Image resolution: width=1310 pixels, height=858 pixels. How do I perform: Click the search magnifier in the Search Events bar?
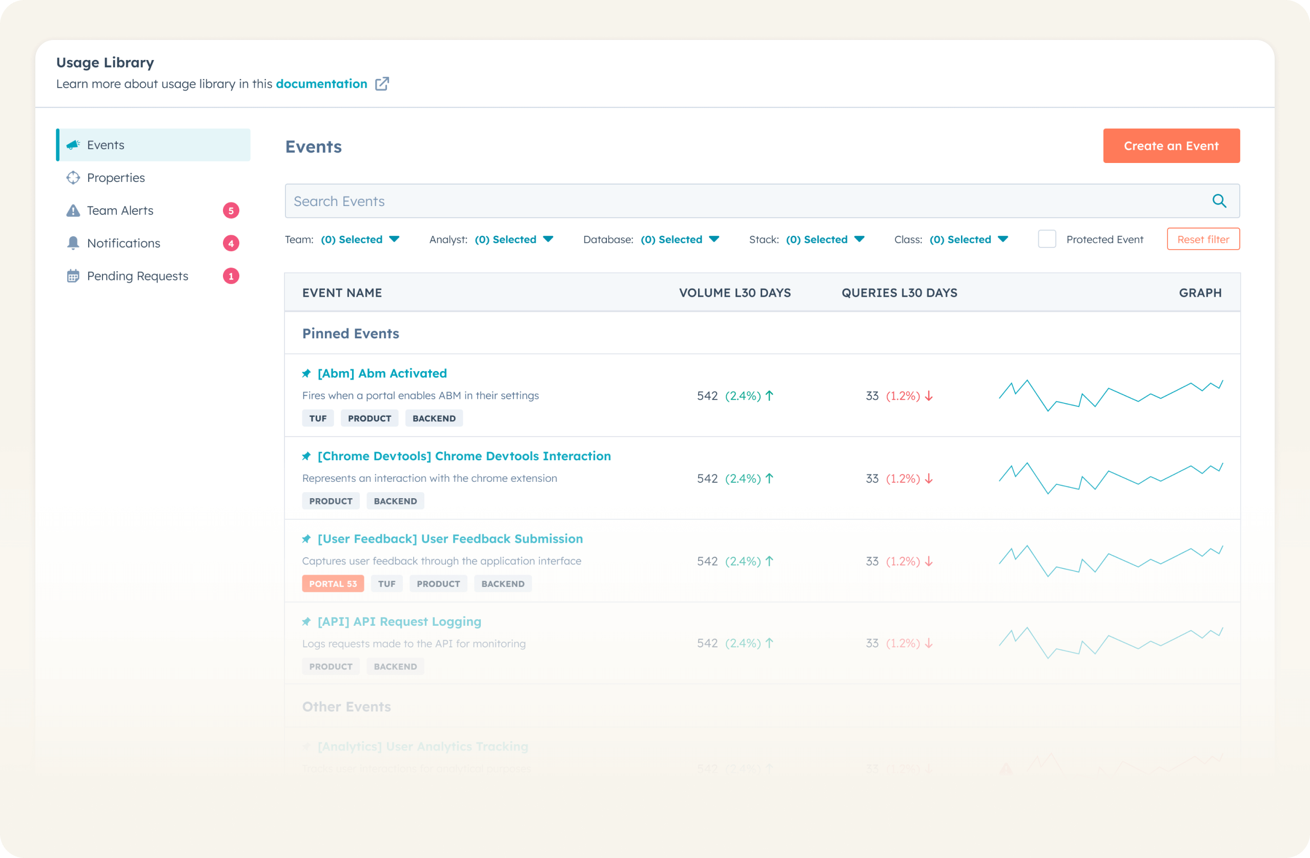[x=1220, y=201]
